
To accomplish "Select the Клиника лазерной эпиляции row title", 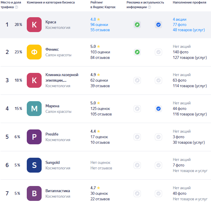I will pyautogui.click(x=62, y=78).
